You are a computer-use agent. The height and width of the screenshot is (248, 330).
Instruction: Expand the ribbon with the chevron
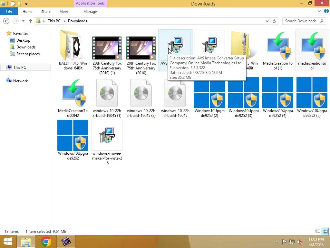click(319, 11)
